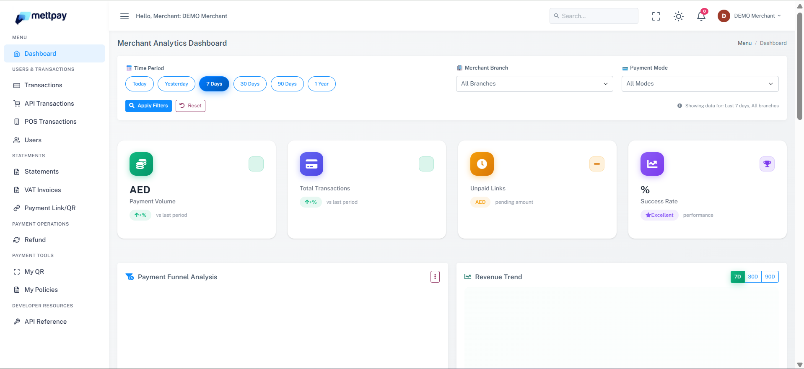Click the Menu breadcrumb link
The width and height of the screenshot is (804, 369).
click(x=744, y=43)
